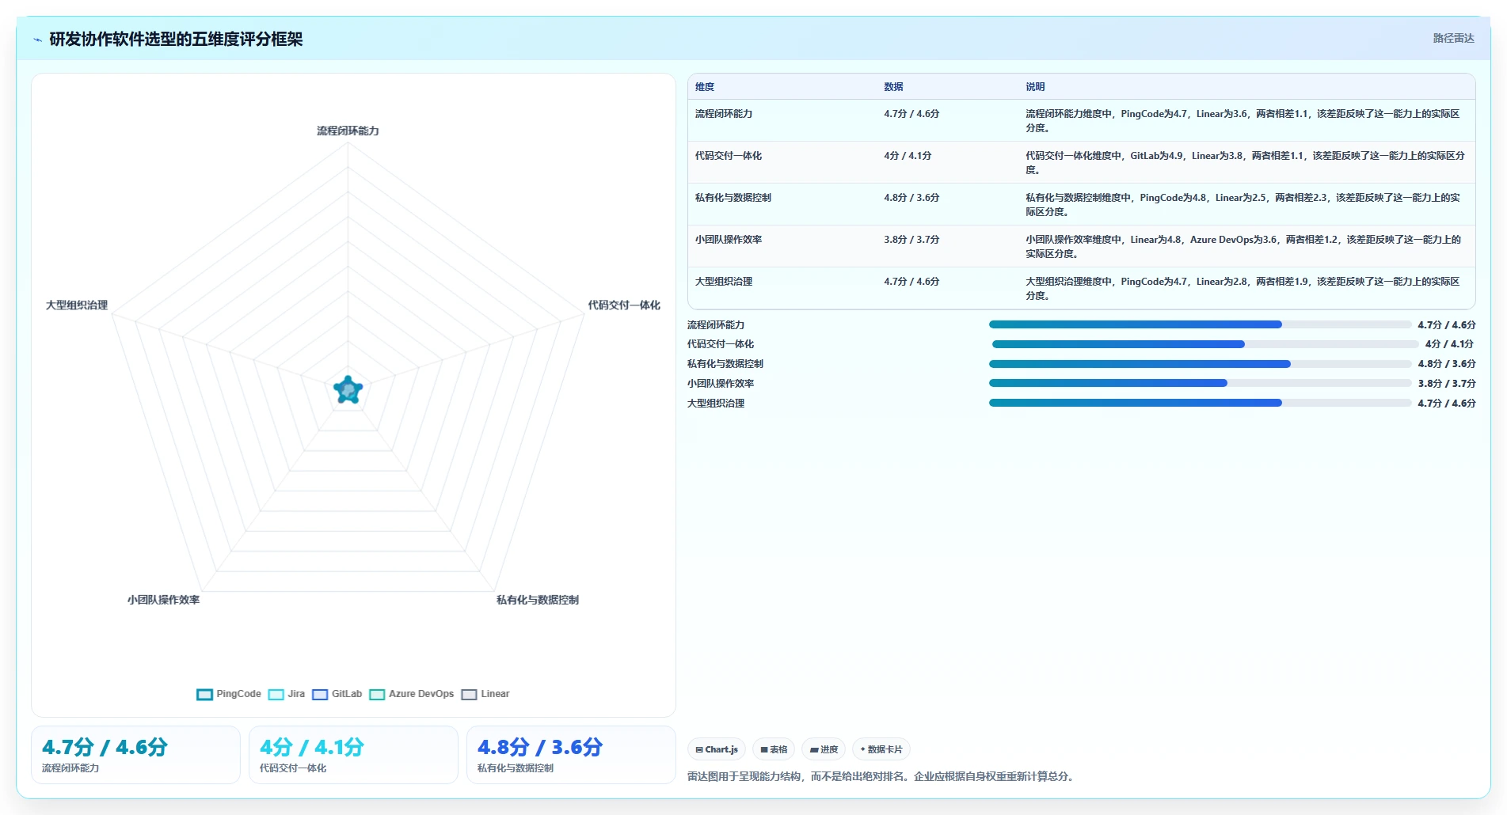The image size is (1507, 815).
Task: Toggle the Azure DevOps legend entry
Action: [x=412, y=694]
